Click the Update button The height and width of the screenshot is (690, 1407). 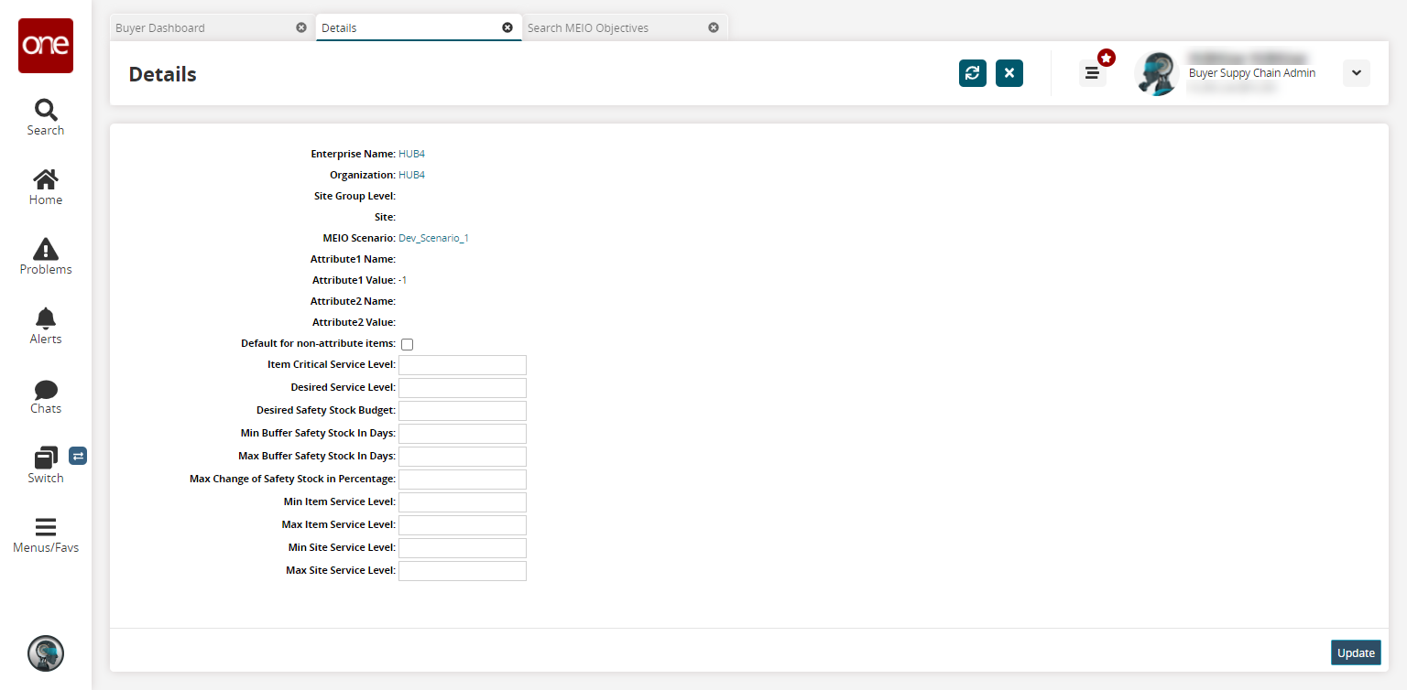pyautogui.click(x=1356, y=652)
